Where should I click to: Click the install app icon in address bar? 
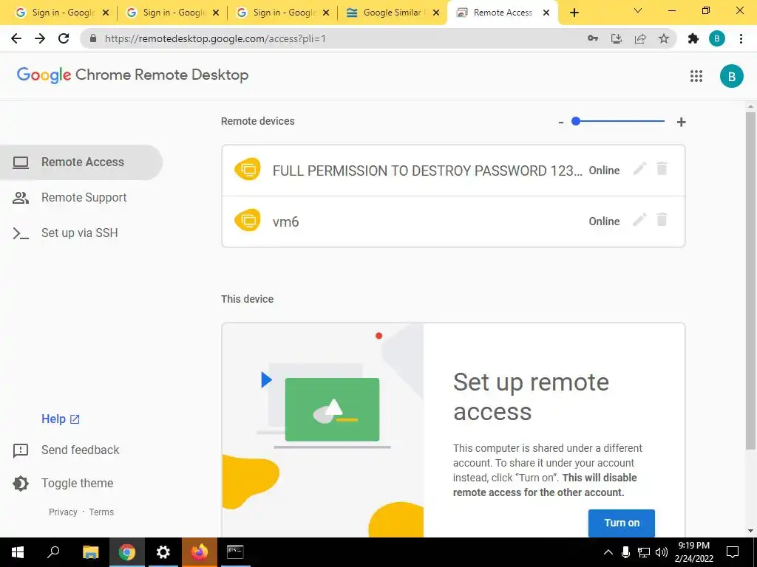(617, 38)
